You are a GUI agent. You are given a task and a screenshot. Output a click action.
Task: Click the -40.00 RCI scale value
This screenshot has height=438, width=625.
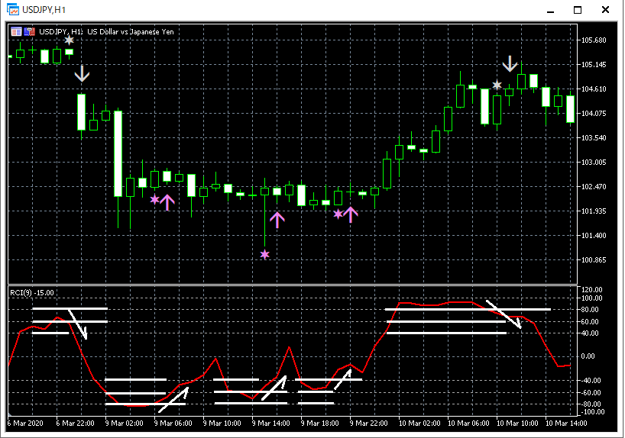click(591, 381)
